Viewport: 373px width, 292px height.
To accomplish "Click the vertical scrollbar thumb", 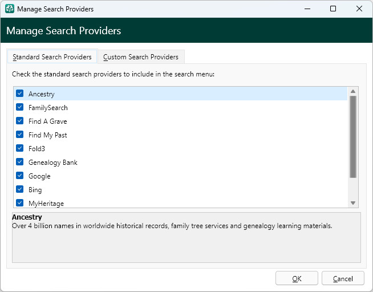I will pyautogui.click(x=353, y=137).
